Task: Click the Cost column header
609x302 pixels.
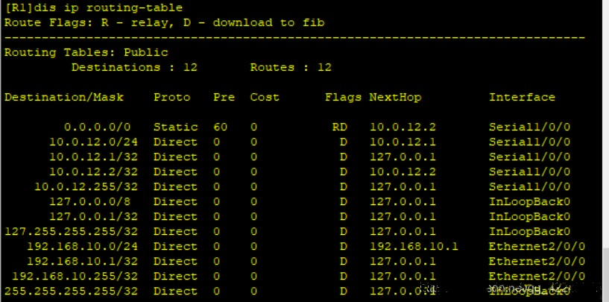Action: (x=265, y=97)
